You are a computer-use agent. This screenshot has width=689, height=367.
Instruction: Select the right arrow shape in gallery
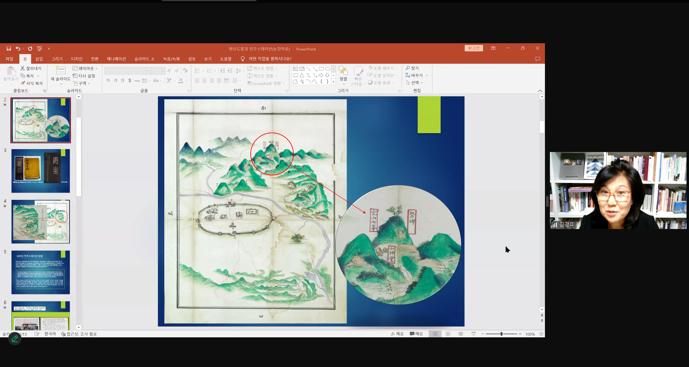[321, 75]
